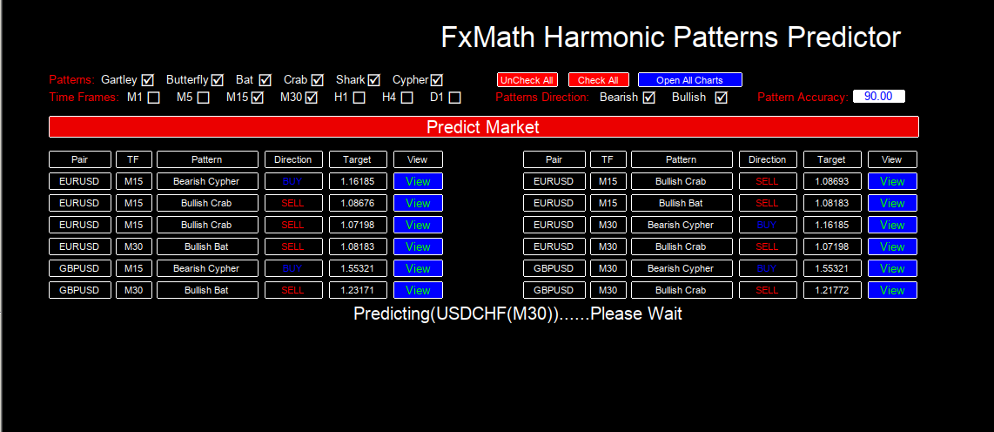994x432 pixels.
Task: Select target value 1.16185 in left table
Action: coord(358,181)
